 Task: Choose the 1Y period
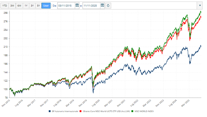[x=26, y=5]
